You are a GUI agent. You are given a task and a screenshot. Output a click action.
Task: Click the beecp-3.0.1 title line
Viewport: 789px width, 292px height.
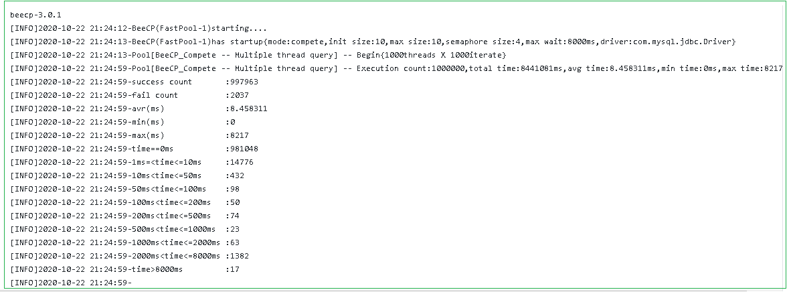coord(35,15)
